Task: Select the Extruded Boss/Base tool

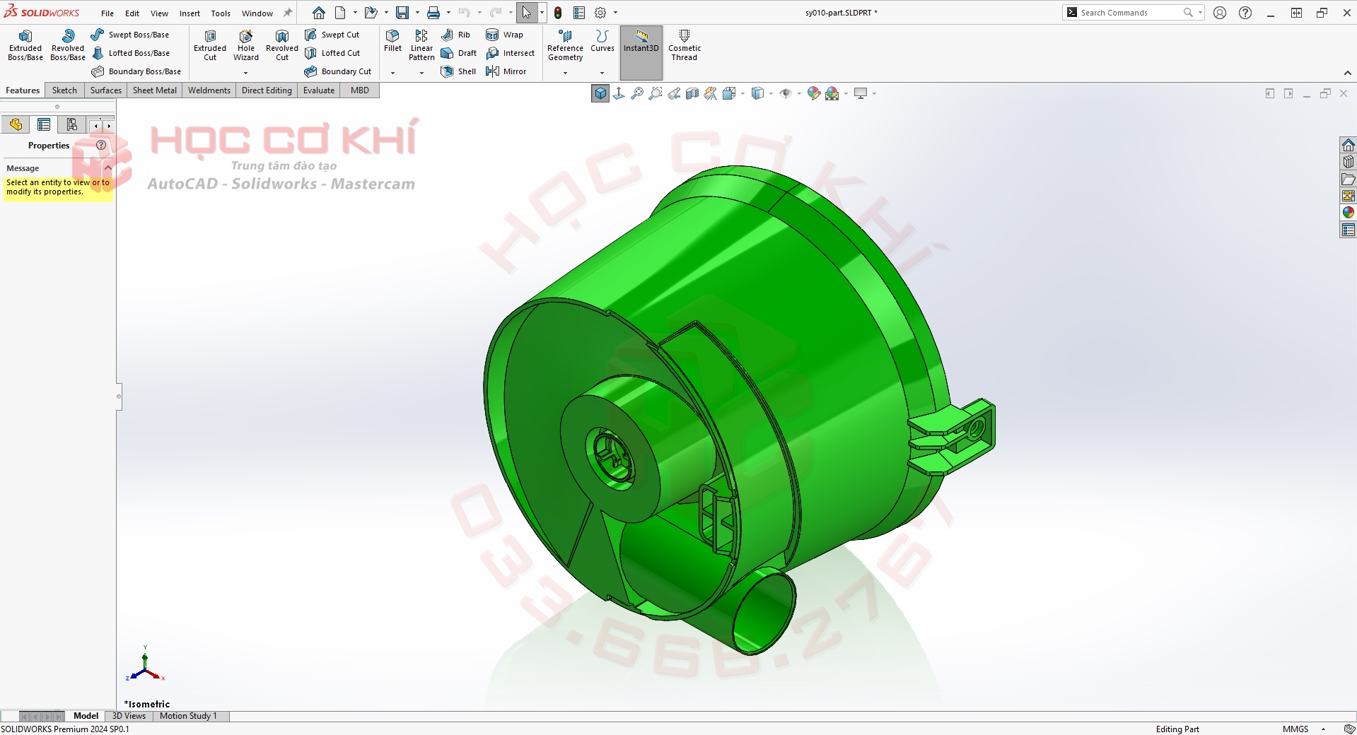Action: pyautogui.click(x=25, y=45)
